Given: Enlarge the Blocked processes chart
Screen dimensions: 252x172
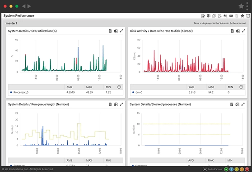Looking at the screenshot, I should tap(243, 104).
